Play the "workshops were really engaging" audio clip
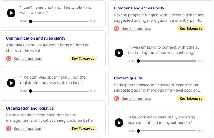The height and width of the screenshot is (138, 214). (x=119, y=123)
